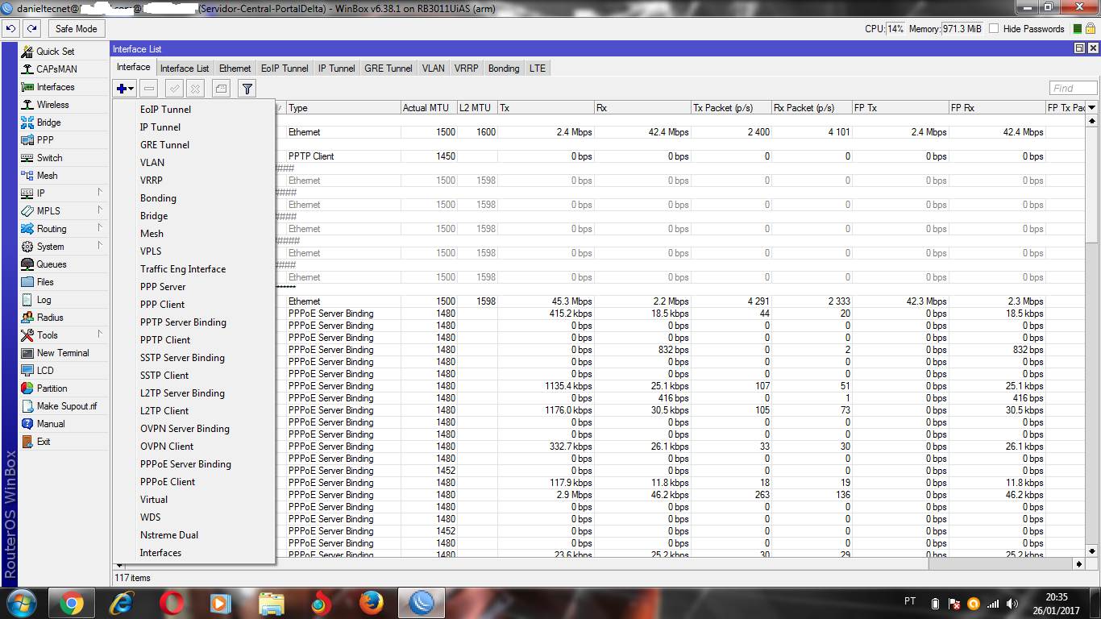
Task: Click Make Supout.rif in the sidebar
Action: (64, 406)
